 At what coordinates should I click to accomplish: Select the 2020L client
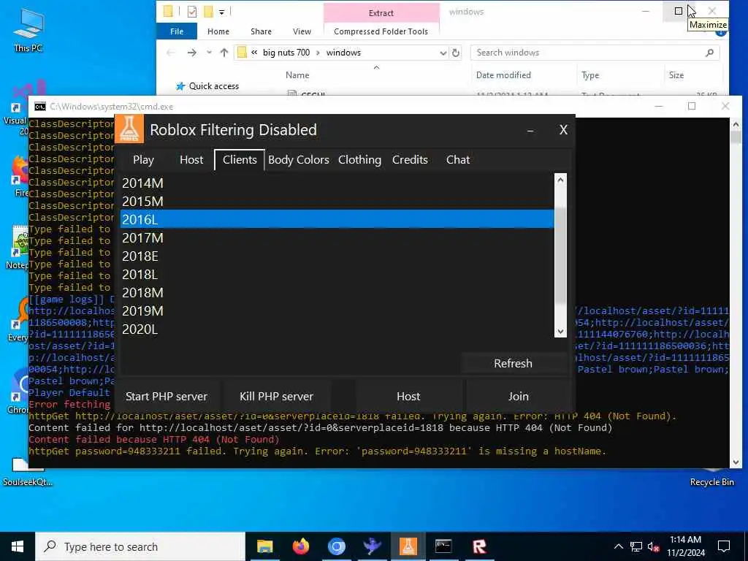(337, 329)
